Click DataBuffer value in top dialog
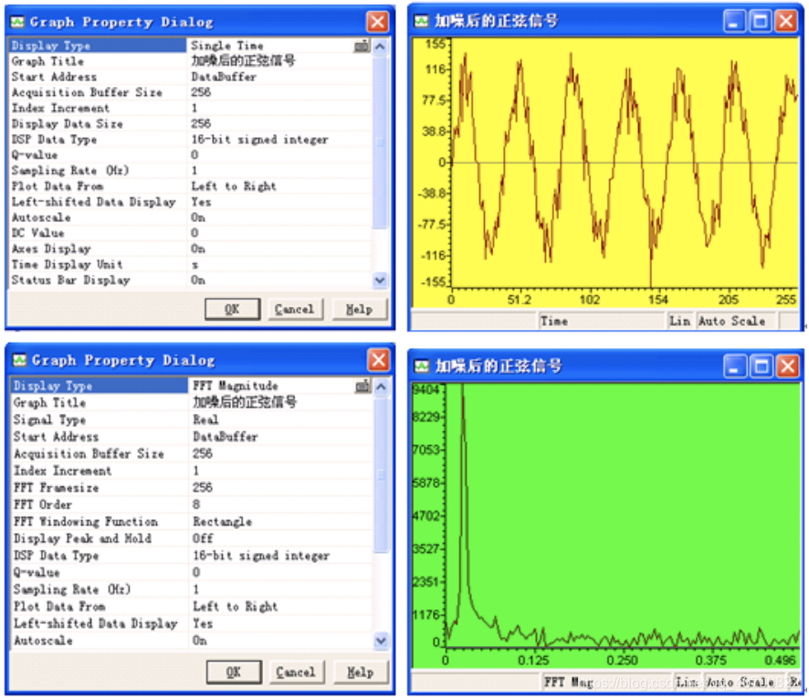The height and width of the screenshot is (700, 809). pos(224,77)
